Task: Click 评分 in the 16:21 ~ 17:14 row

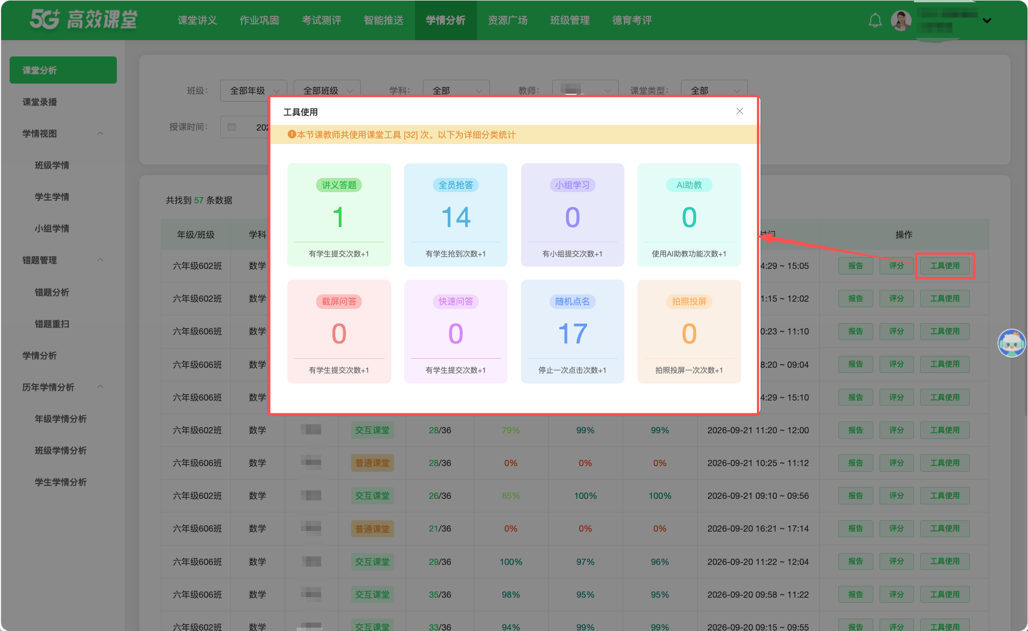Action: click(x=896, y=529)
